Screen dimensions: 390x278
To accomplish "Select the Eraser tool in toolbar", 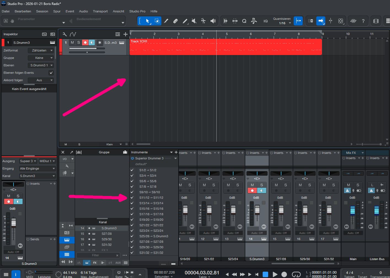I will click(x=175, y=21).
